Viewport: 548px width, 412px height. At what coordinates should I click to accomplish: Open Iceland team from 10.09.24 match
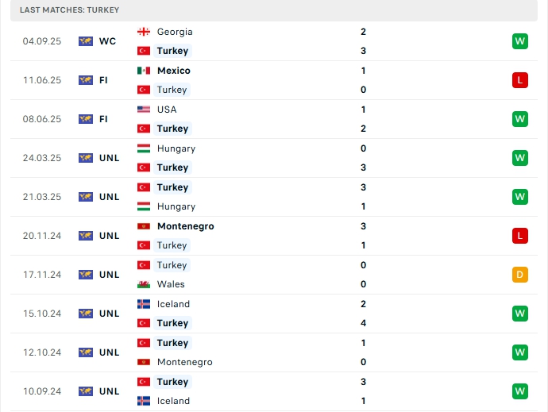point(173,401)
